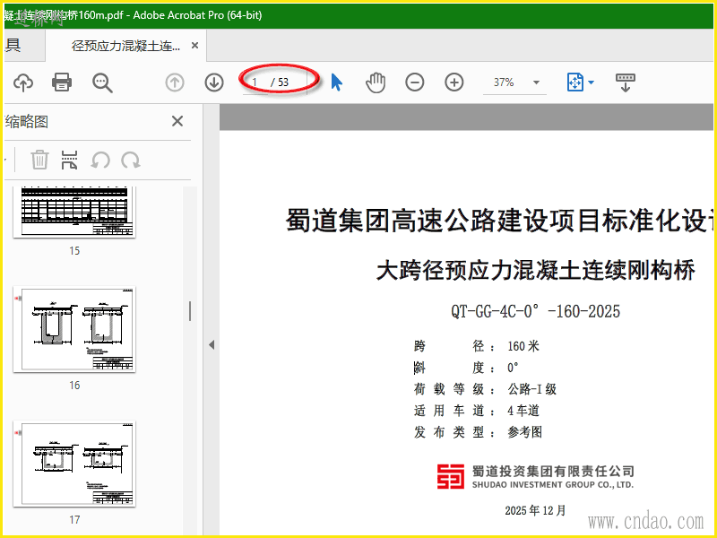This screenshot has height=538, width=717.
Task: Delete selected pages with the trash icon
Action: tap(39, 161)
